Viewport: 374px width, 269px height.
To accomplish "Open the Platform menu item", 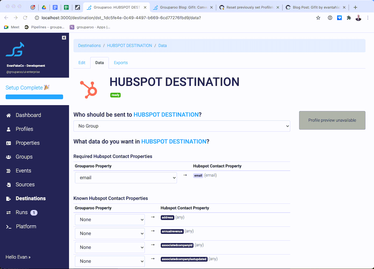I will point(26,226).
